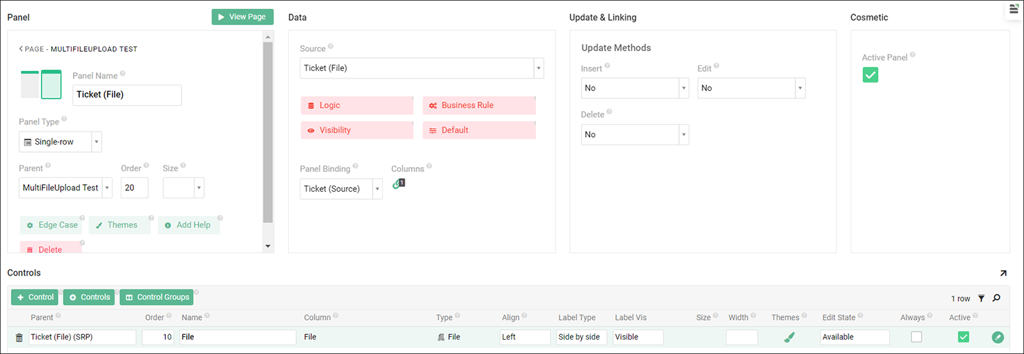Click the Business Rule button
This screenshot has width=1024, height=354.
point(479,106)
